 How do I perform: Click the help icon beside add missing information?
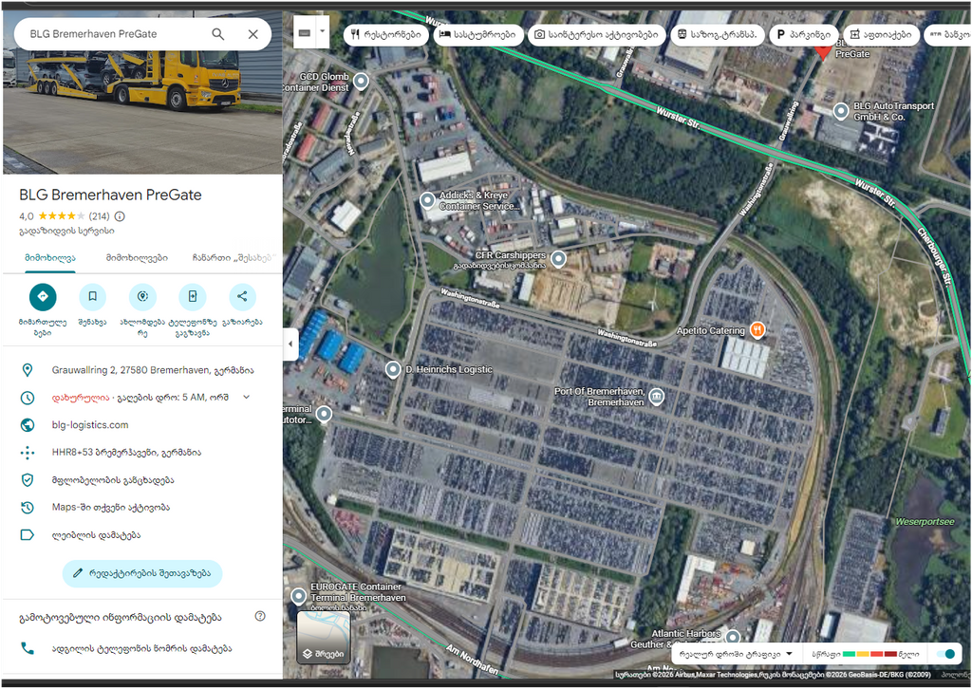(260, 617)
